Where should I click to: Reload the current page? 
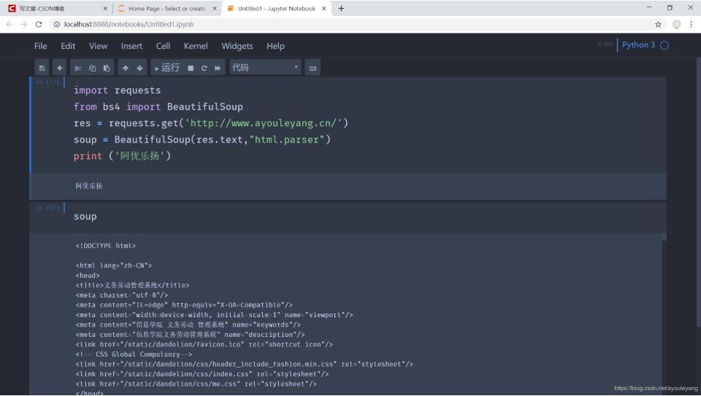click(x=39, y=24)
